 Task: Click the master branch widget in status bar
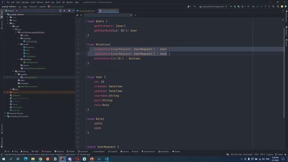(279, 154)
